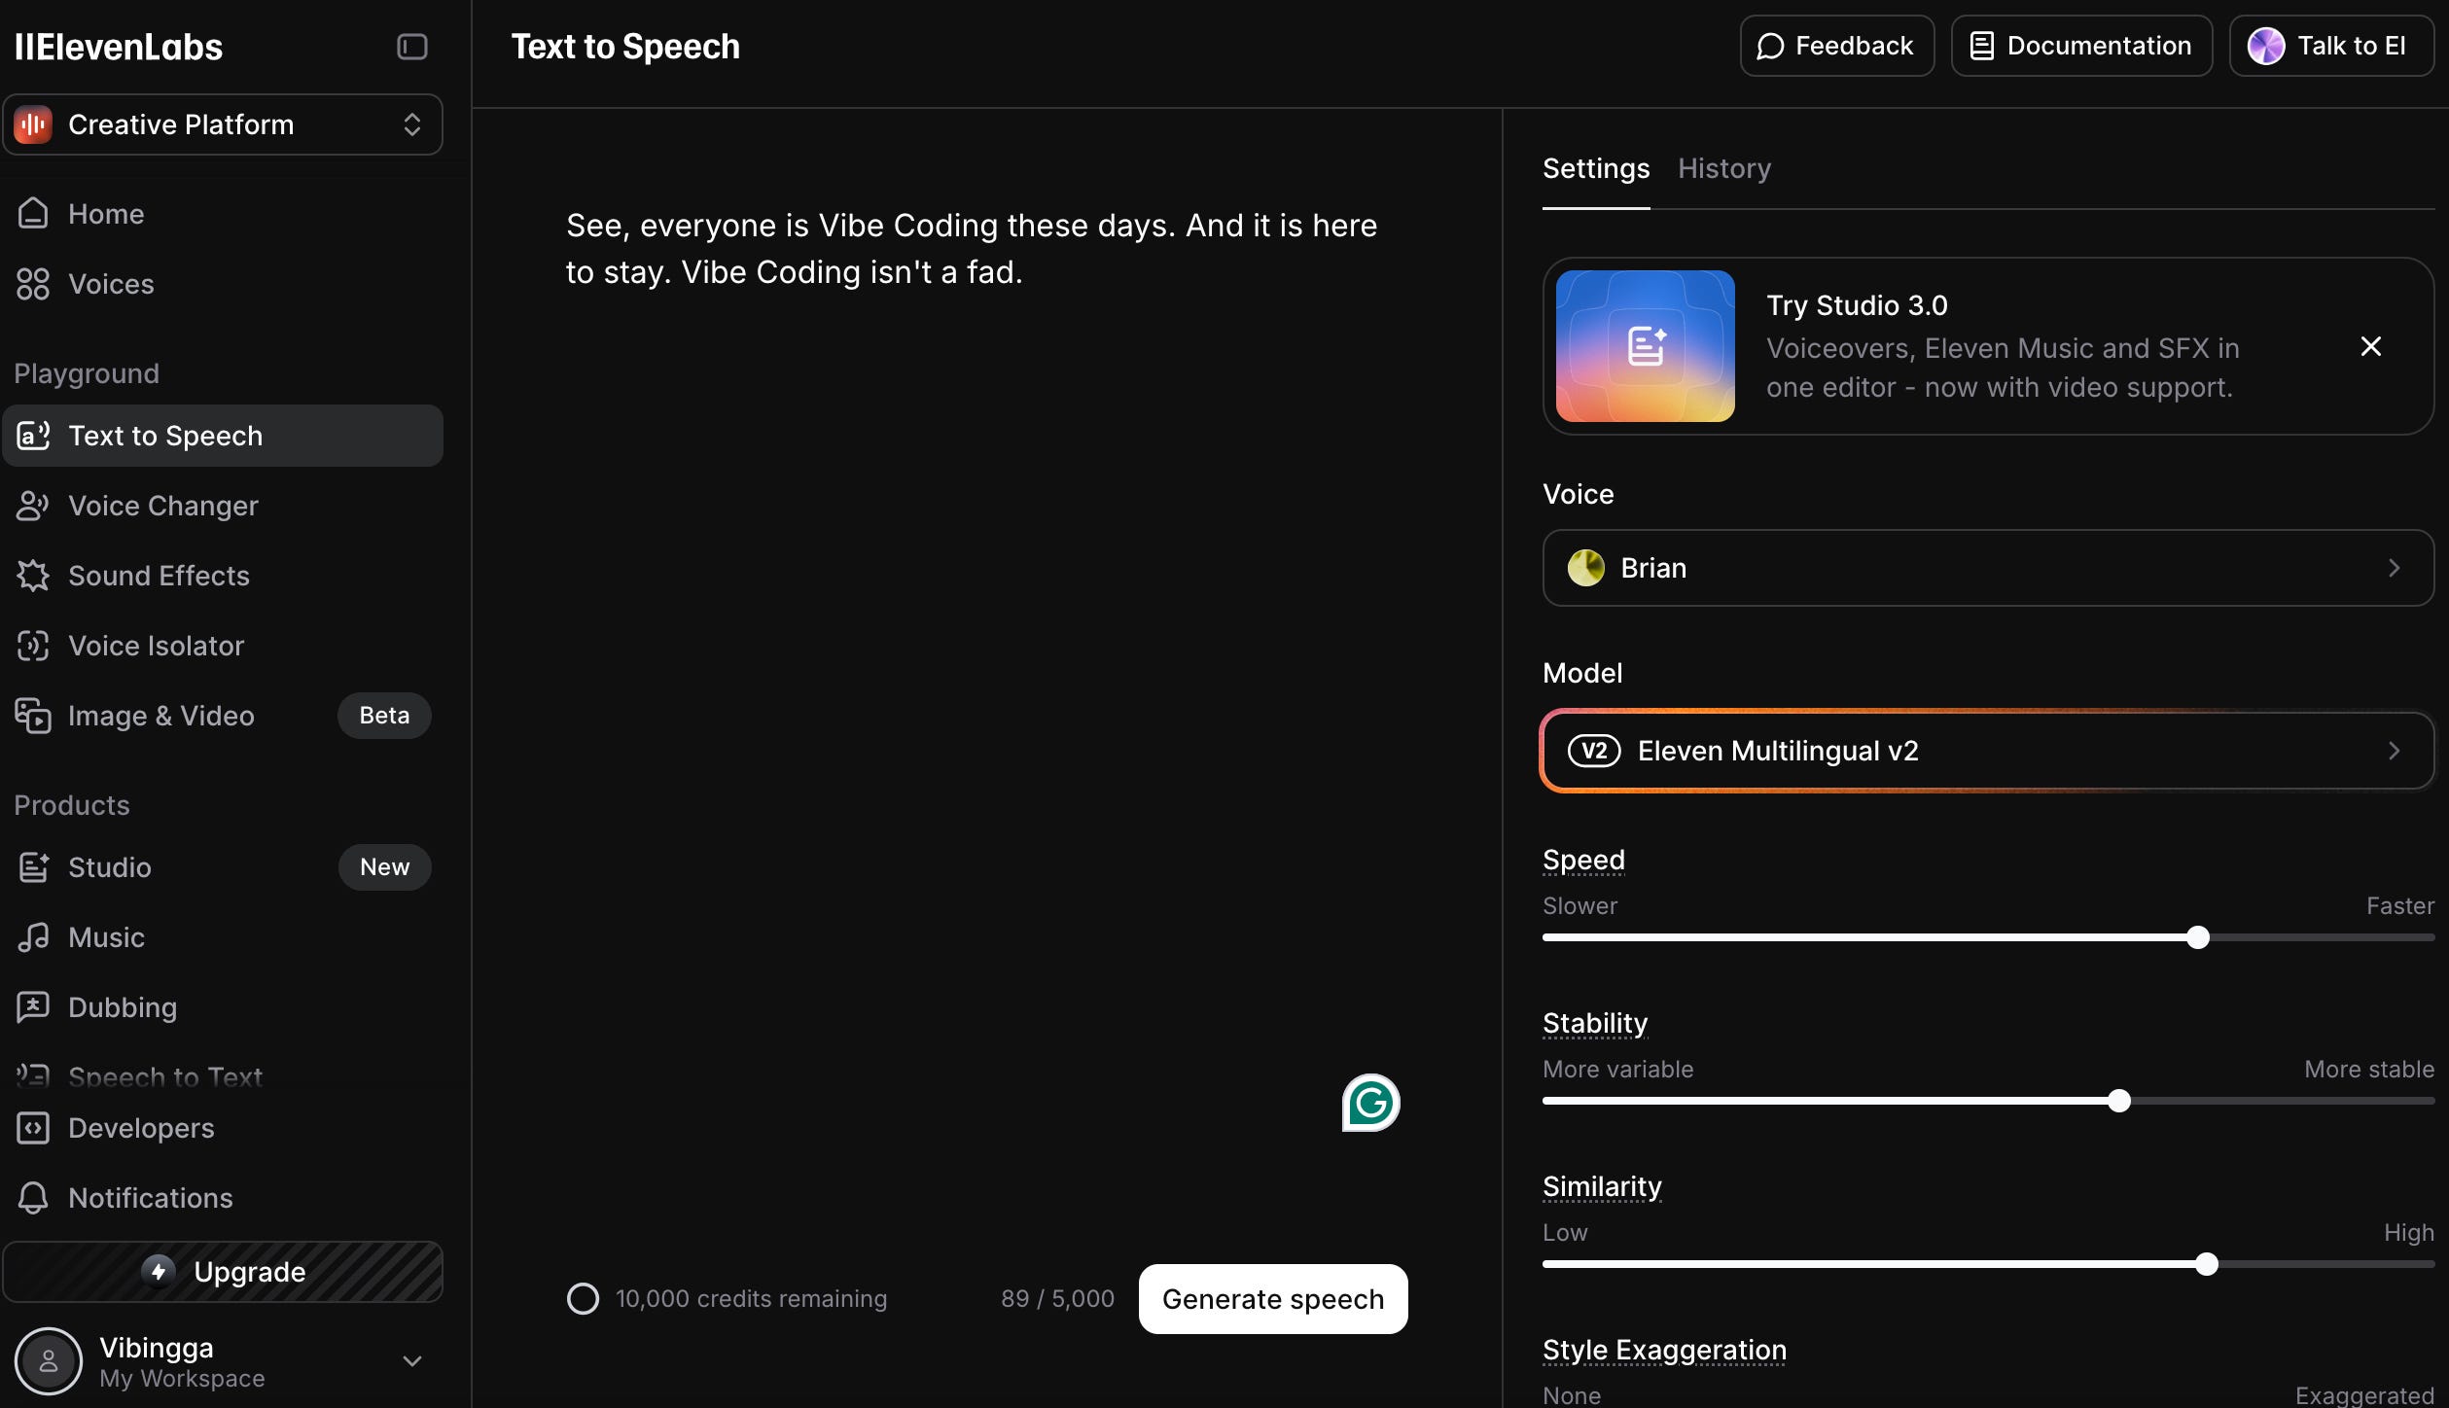The width and height of the screenshot is (2449, 1408).
Task: Select the Settings tab
Action: point(1595,168)
